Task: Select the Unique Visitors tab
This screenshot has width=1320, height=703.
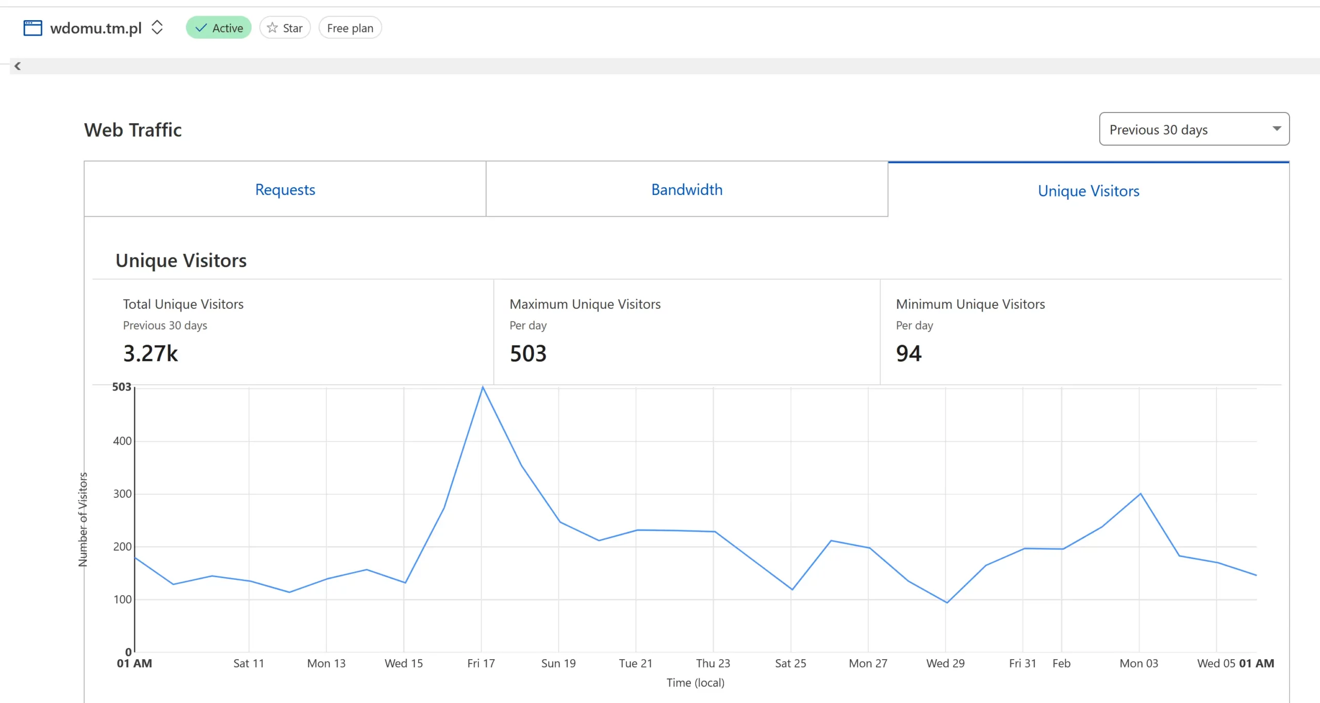Action: pyautogui.click(x=1088, y=190)
